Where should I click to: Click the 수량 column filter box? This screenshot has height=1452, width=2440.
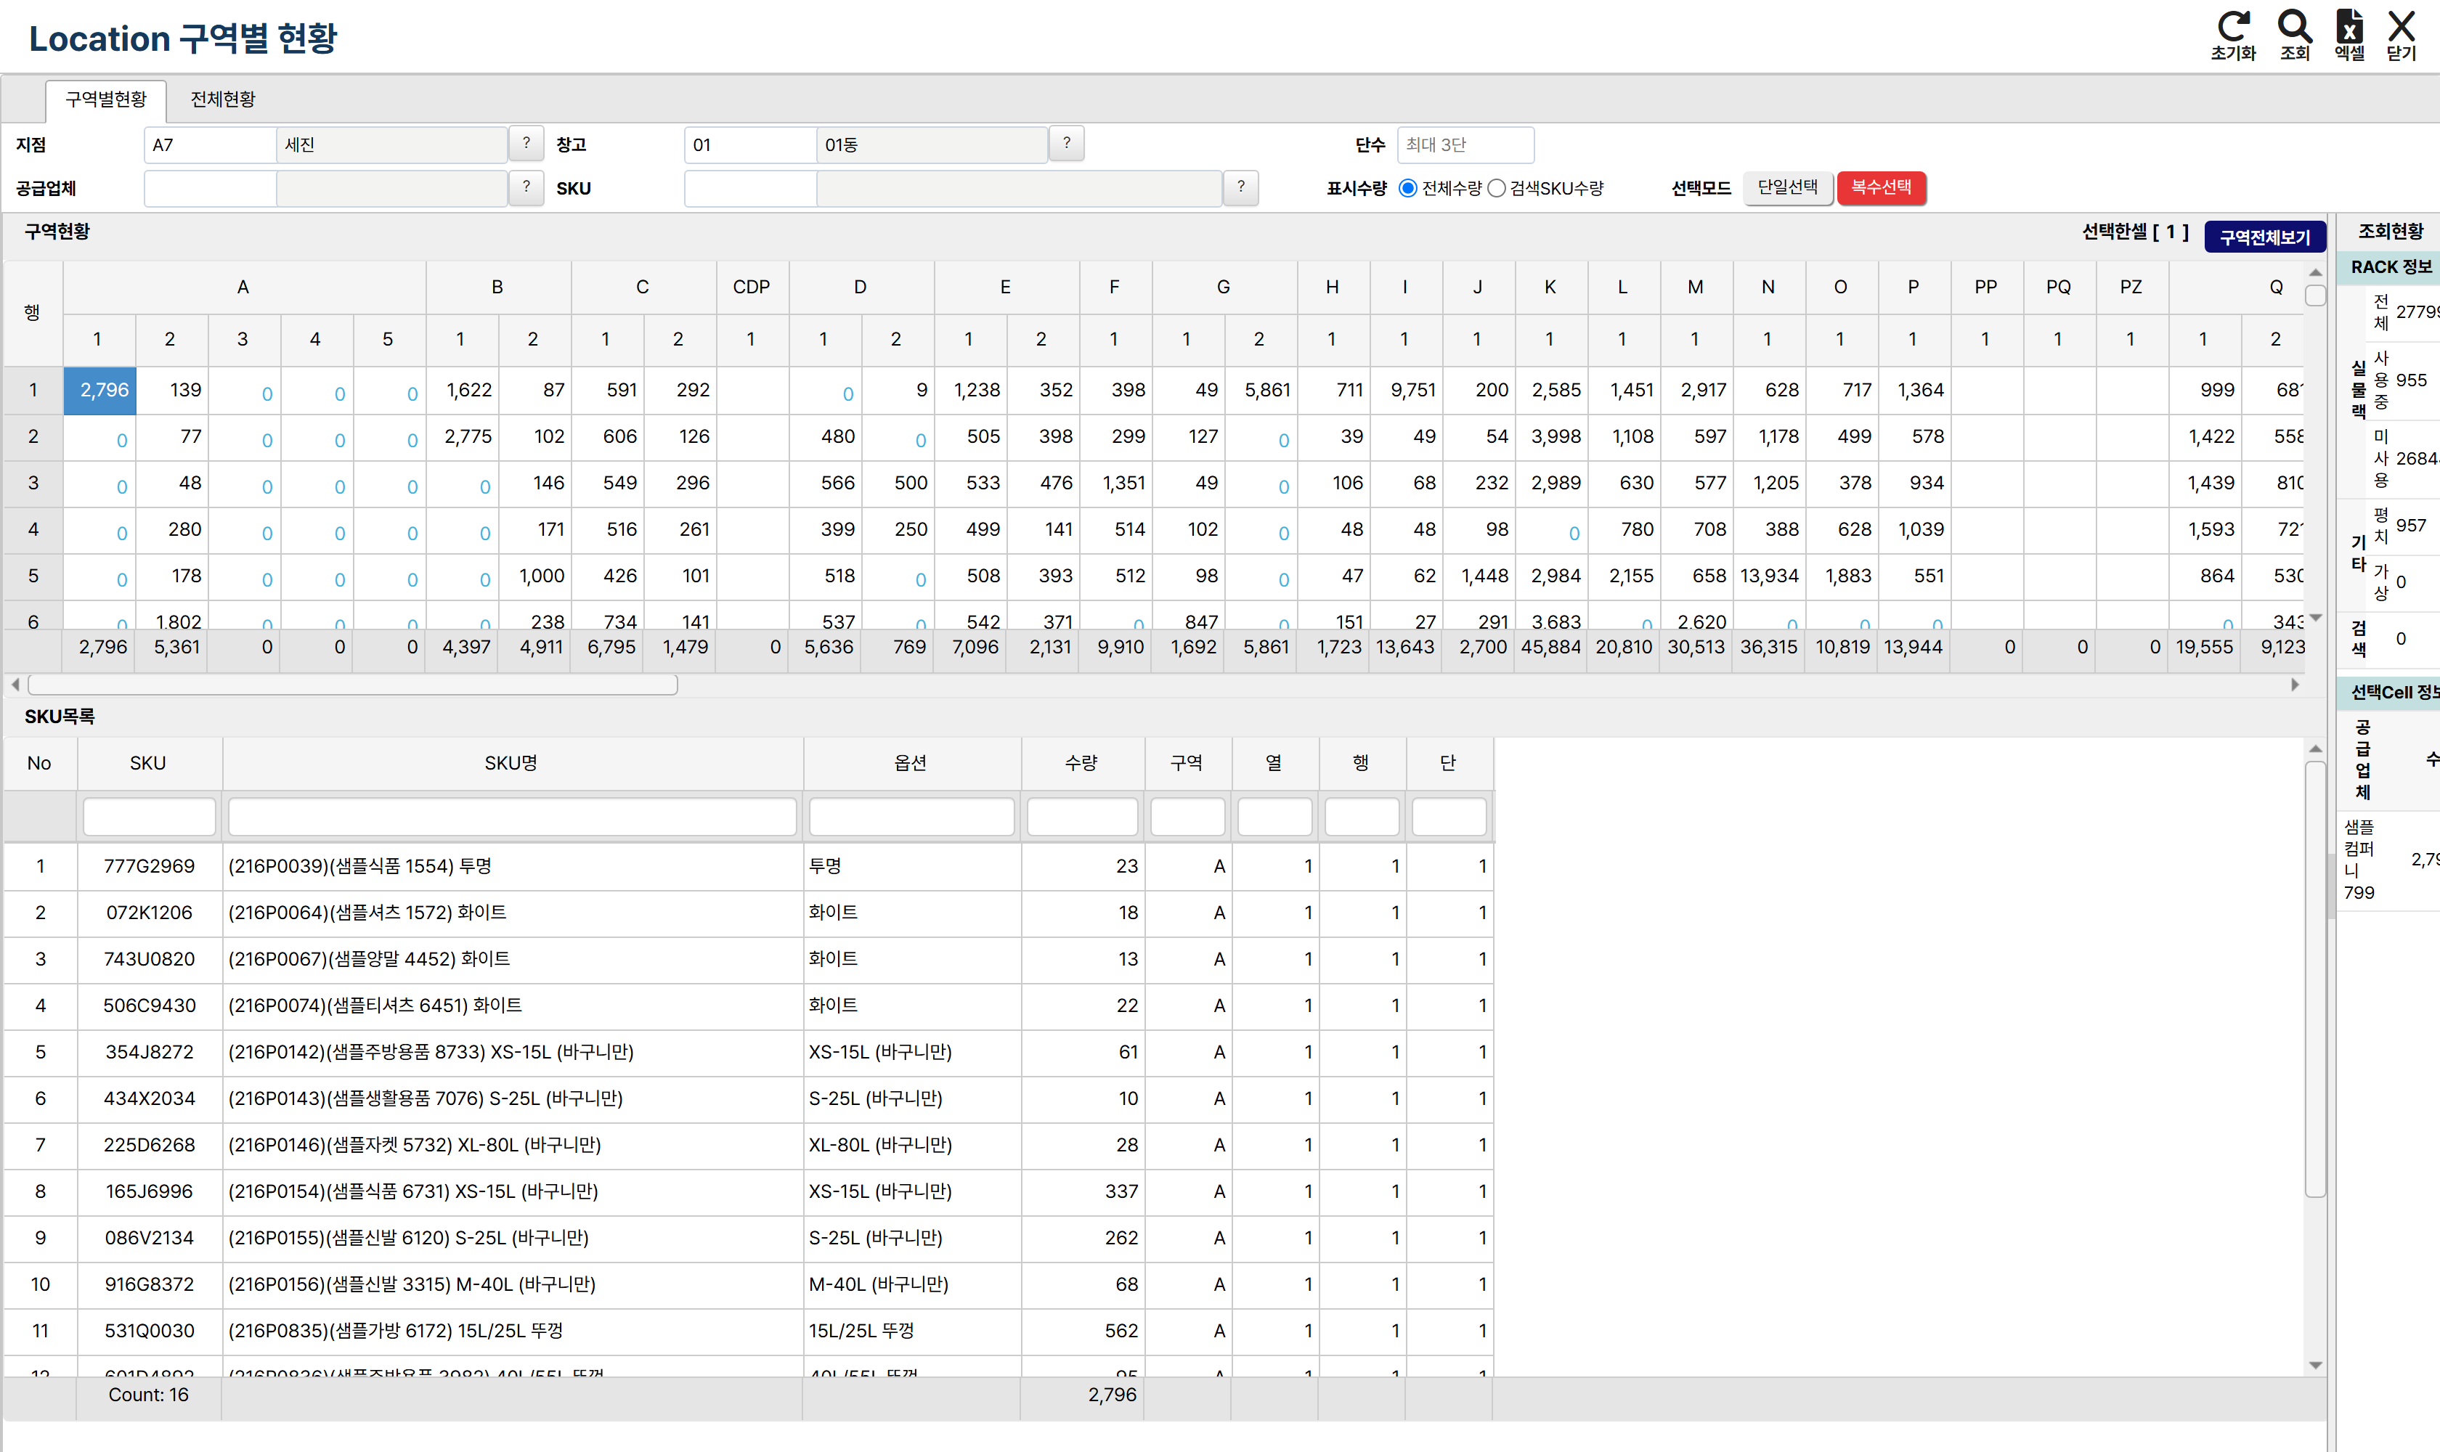point(1083,817)
